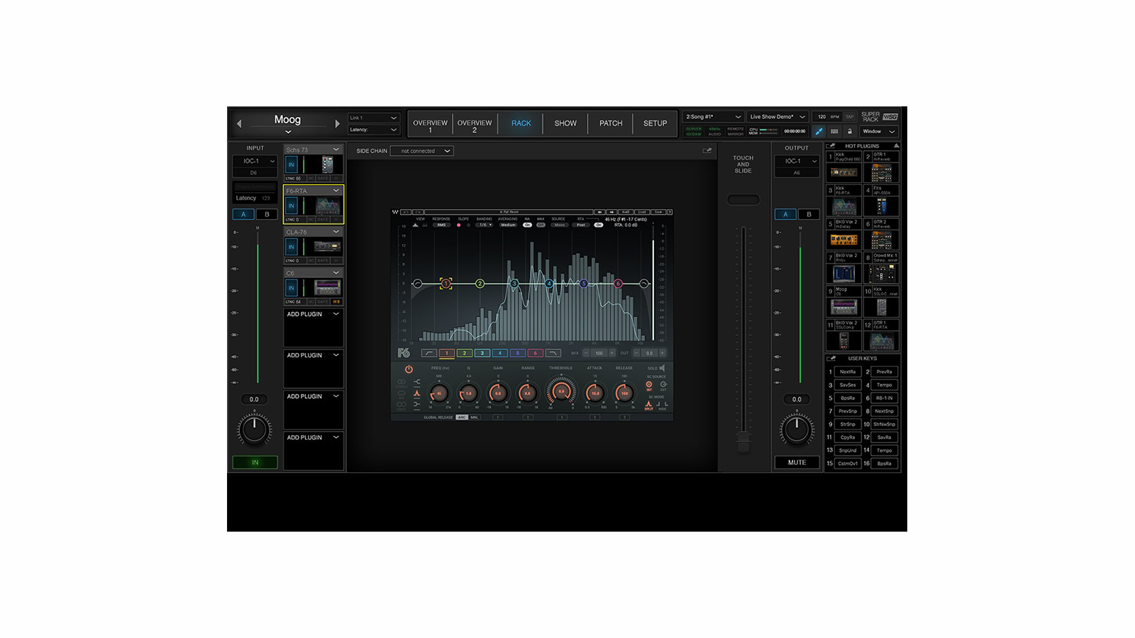Select F6 band node 2 on the graph
This screenshot has width=1135, height=638.
(480, 284)
